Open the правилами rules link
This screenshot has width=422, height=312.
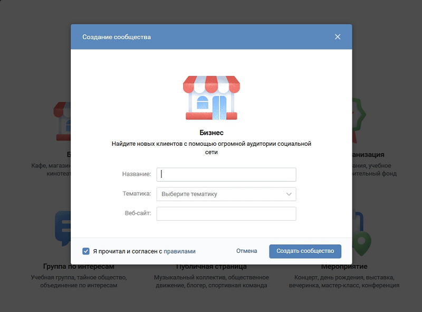tap(179, 251)
